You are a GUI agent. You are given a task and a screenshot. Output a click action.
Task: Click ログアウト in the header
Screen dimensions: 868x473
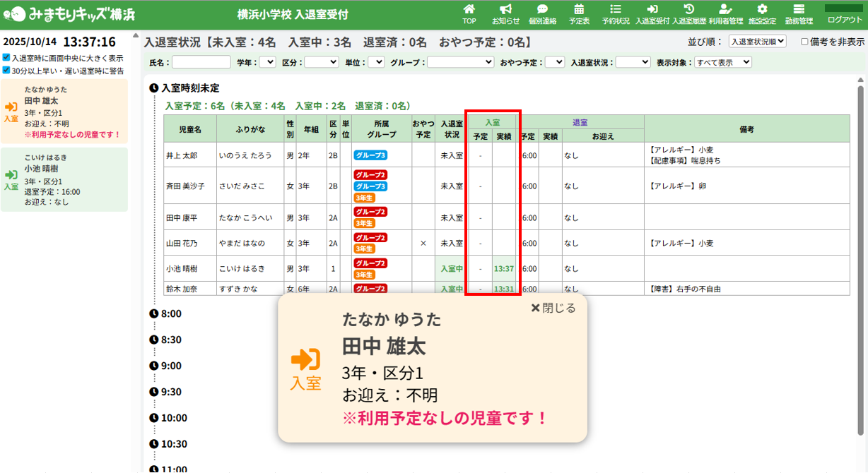845,15
